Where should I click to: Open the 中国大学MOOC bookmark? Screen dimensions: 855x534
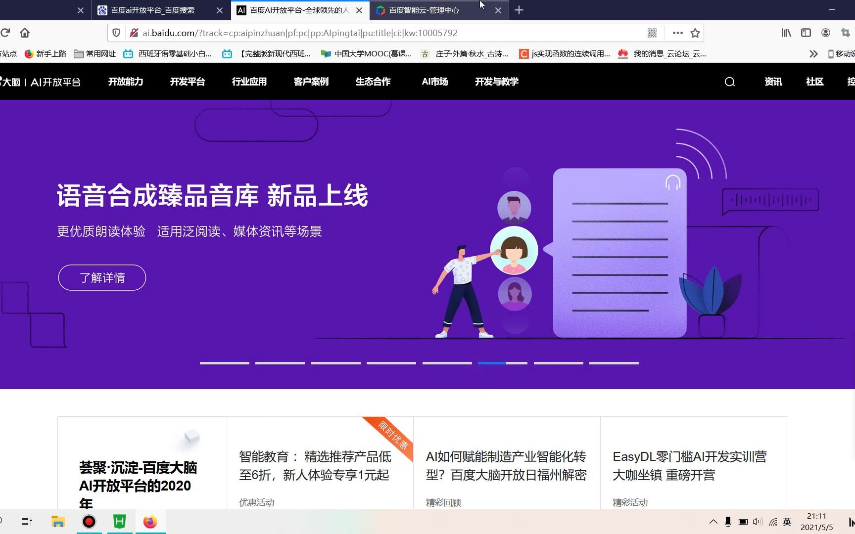pos(367,53)
